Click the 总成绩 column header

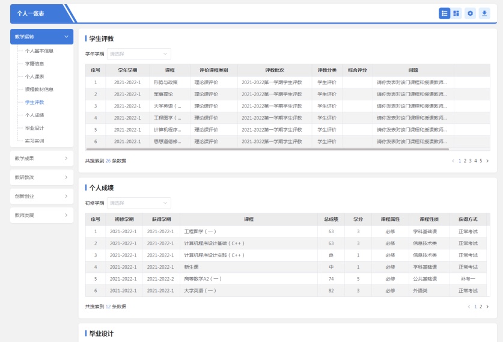coord(331,219)
